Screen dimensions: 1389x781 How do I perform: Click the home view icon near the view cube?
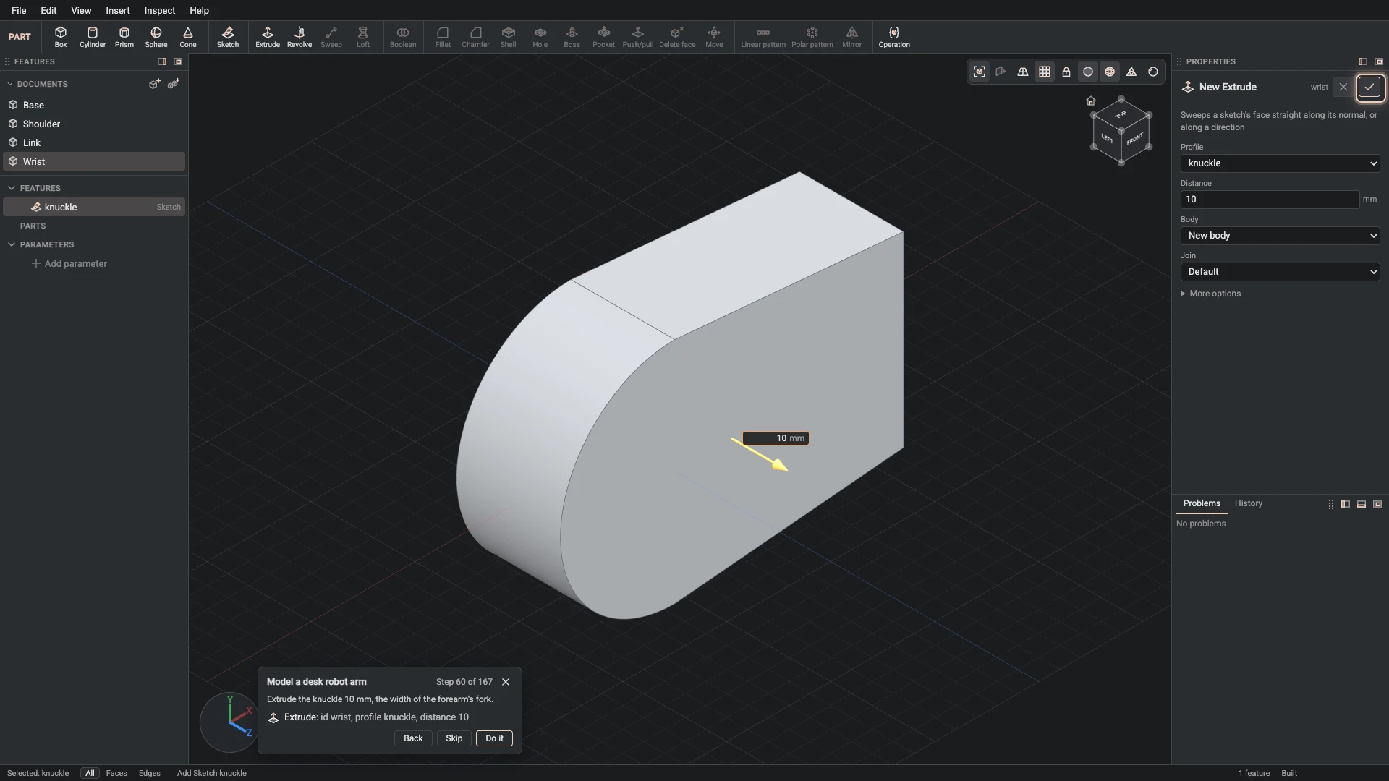pos(1091,101)
